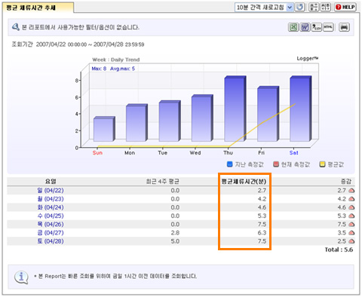Screen dimensions: 362x297
Task: Click the stacked-layout icon right of the refresh button
Action: coord(314,7)
